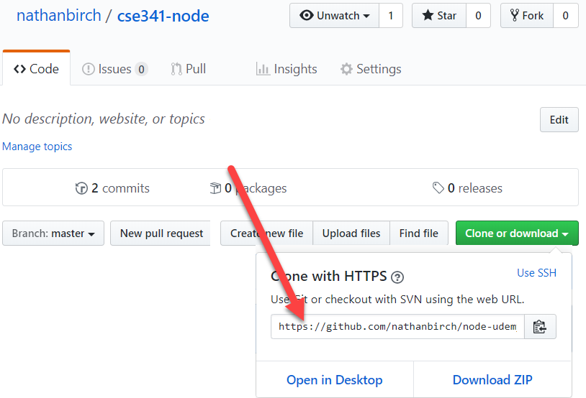Open the Settings tab
Screen dimensions: 586x398
[371, 69]
